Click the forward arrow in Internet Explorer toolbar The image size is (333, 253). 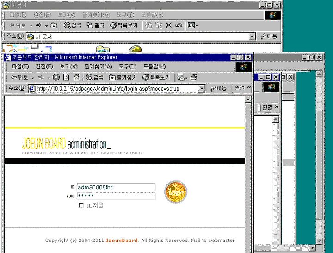41,78
